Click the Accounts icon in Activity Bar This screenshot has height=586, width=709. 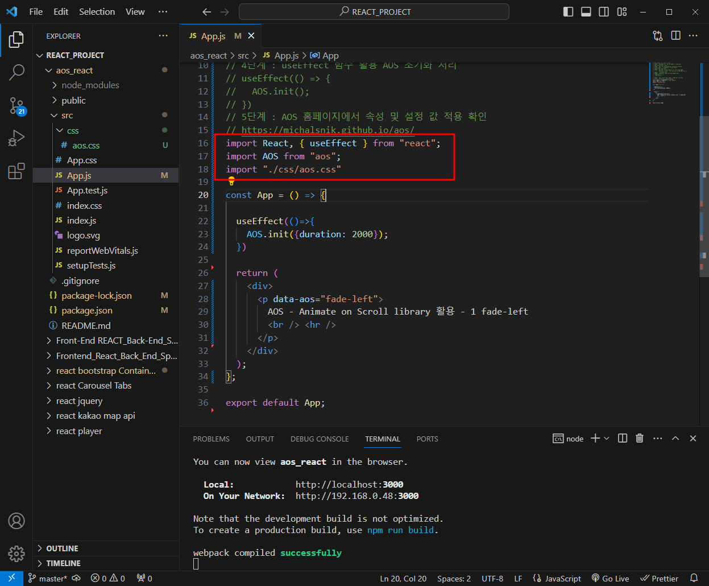[16, 521]
